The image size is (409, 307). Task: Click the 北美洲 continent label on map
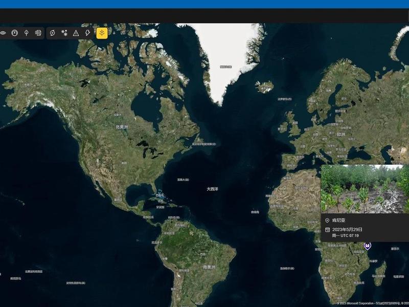point(122,127)
